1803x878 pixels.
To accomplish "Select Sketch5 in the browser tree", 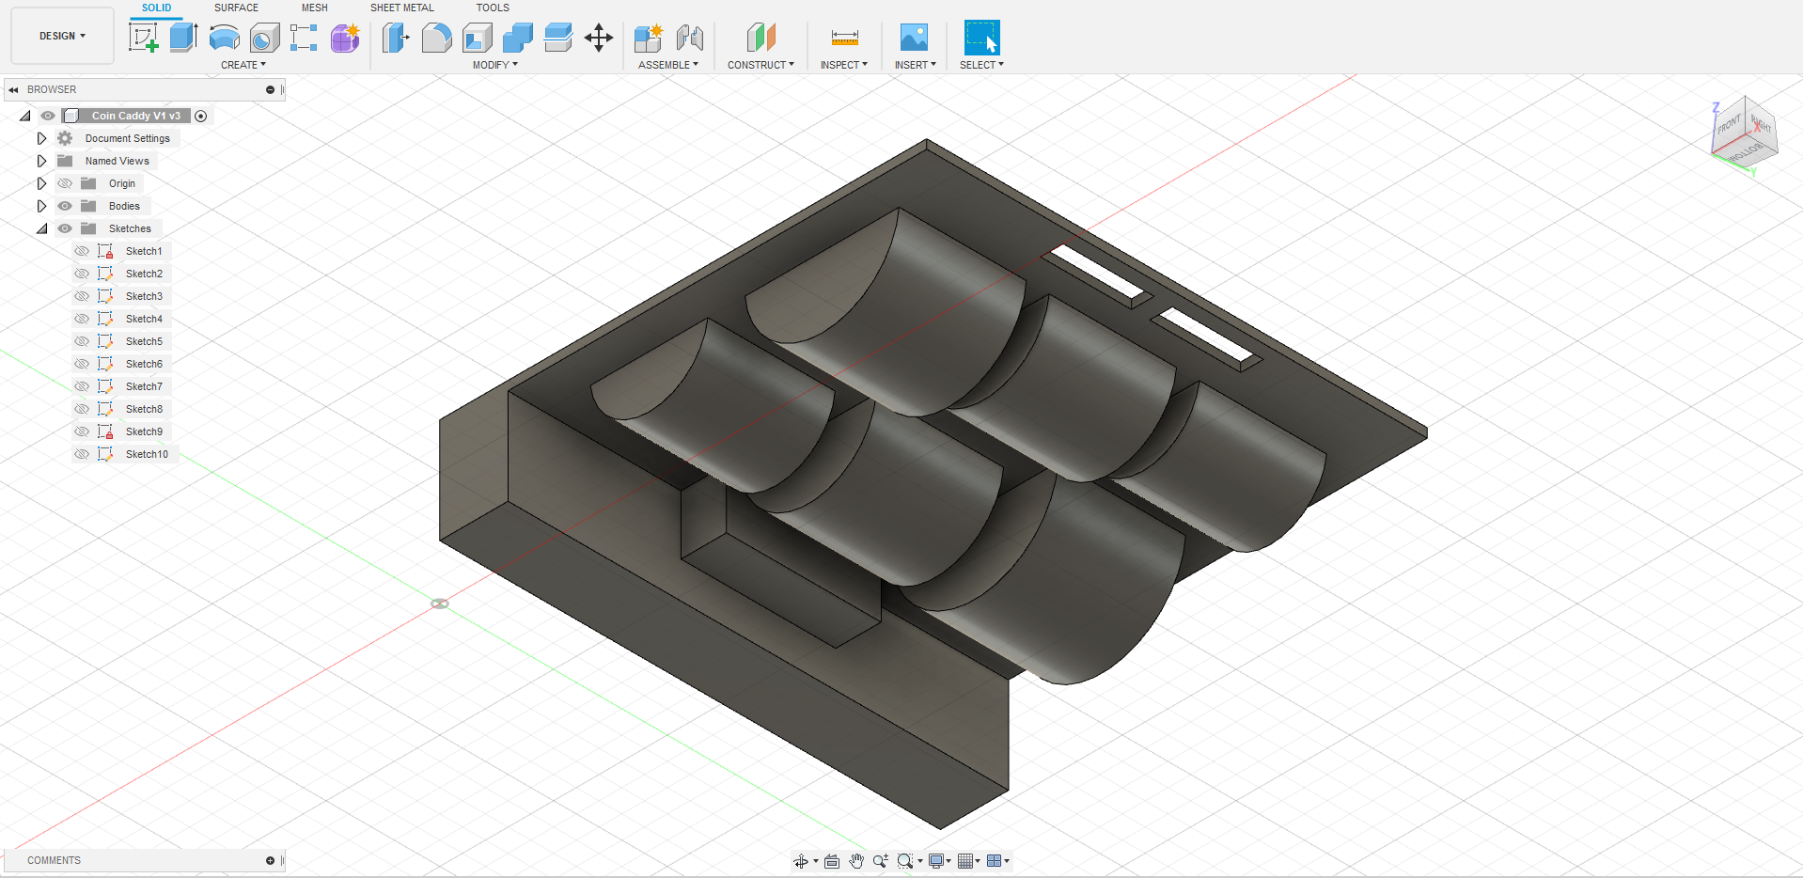I will 144,341.
